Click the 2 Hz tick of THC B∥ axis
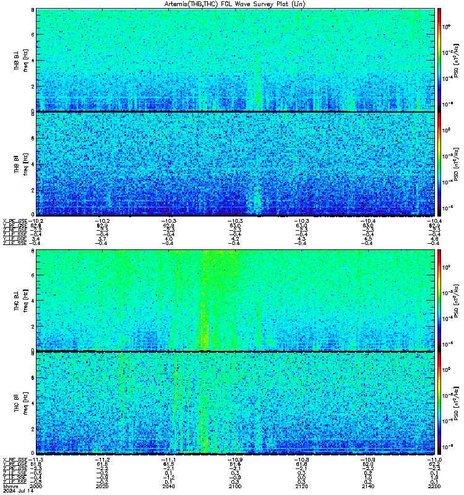This screenshot has height=495, width=464. (x=33, y=429)
